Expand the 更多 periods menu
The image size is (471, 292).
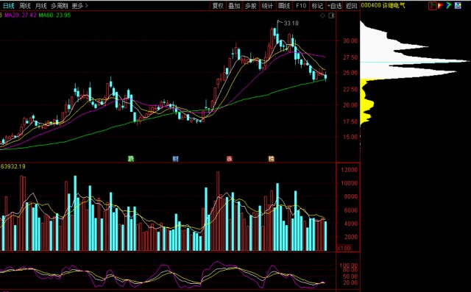[x=80, y=6]
